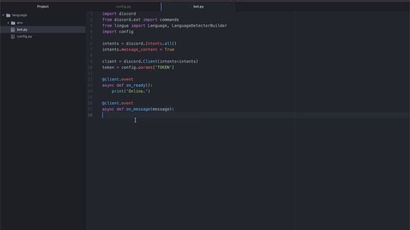Click 'token' variable on line 10
410x230 pixels.
tap(108, 68)
